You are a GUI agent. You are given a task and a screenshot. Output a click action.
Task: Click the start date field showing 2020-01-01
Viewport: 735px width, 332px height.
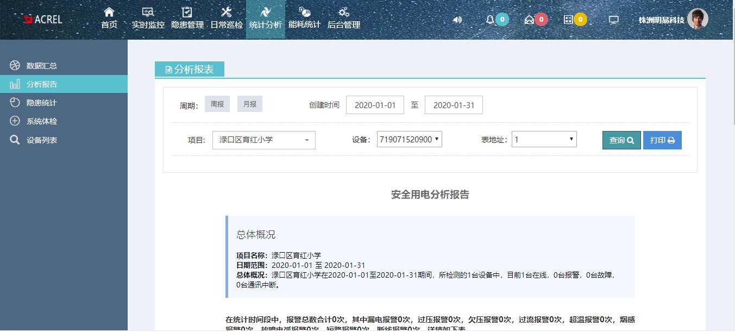(375, 104)
